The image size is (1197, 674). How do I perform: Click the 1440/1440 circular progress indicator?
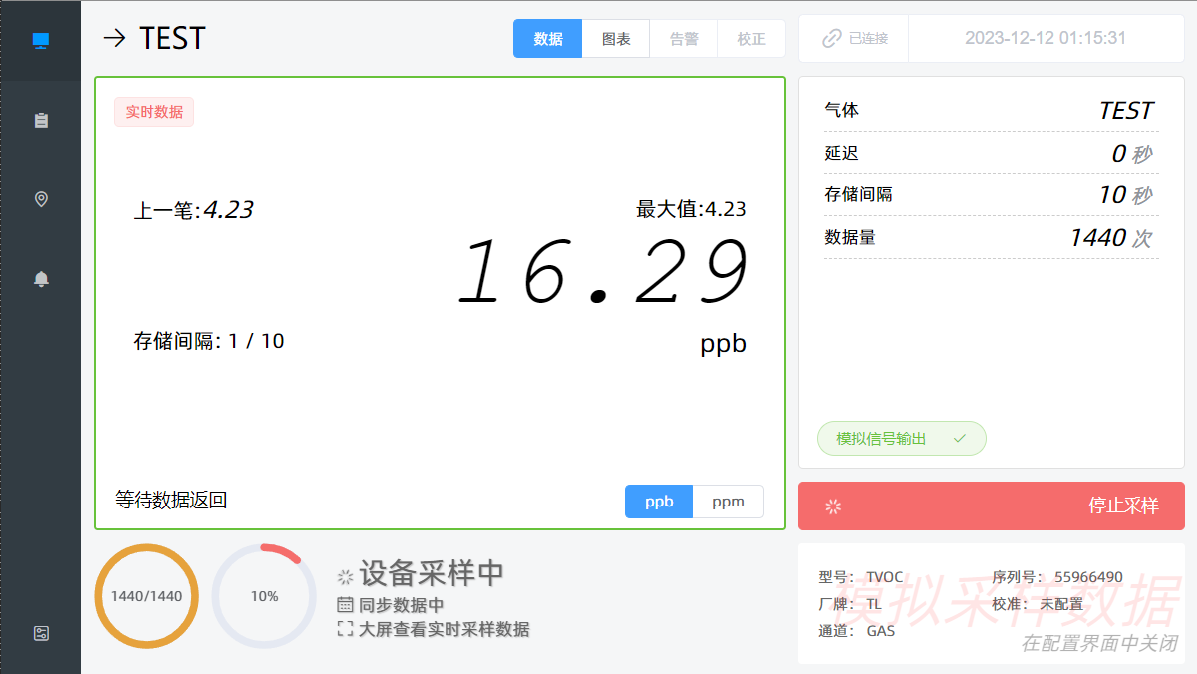pyautogui.click(x=147, y=596)
